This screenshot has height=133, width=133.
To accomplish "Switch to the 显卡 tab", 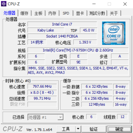I will click(x=80, y=13).
